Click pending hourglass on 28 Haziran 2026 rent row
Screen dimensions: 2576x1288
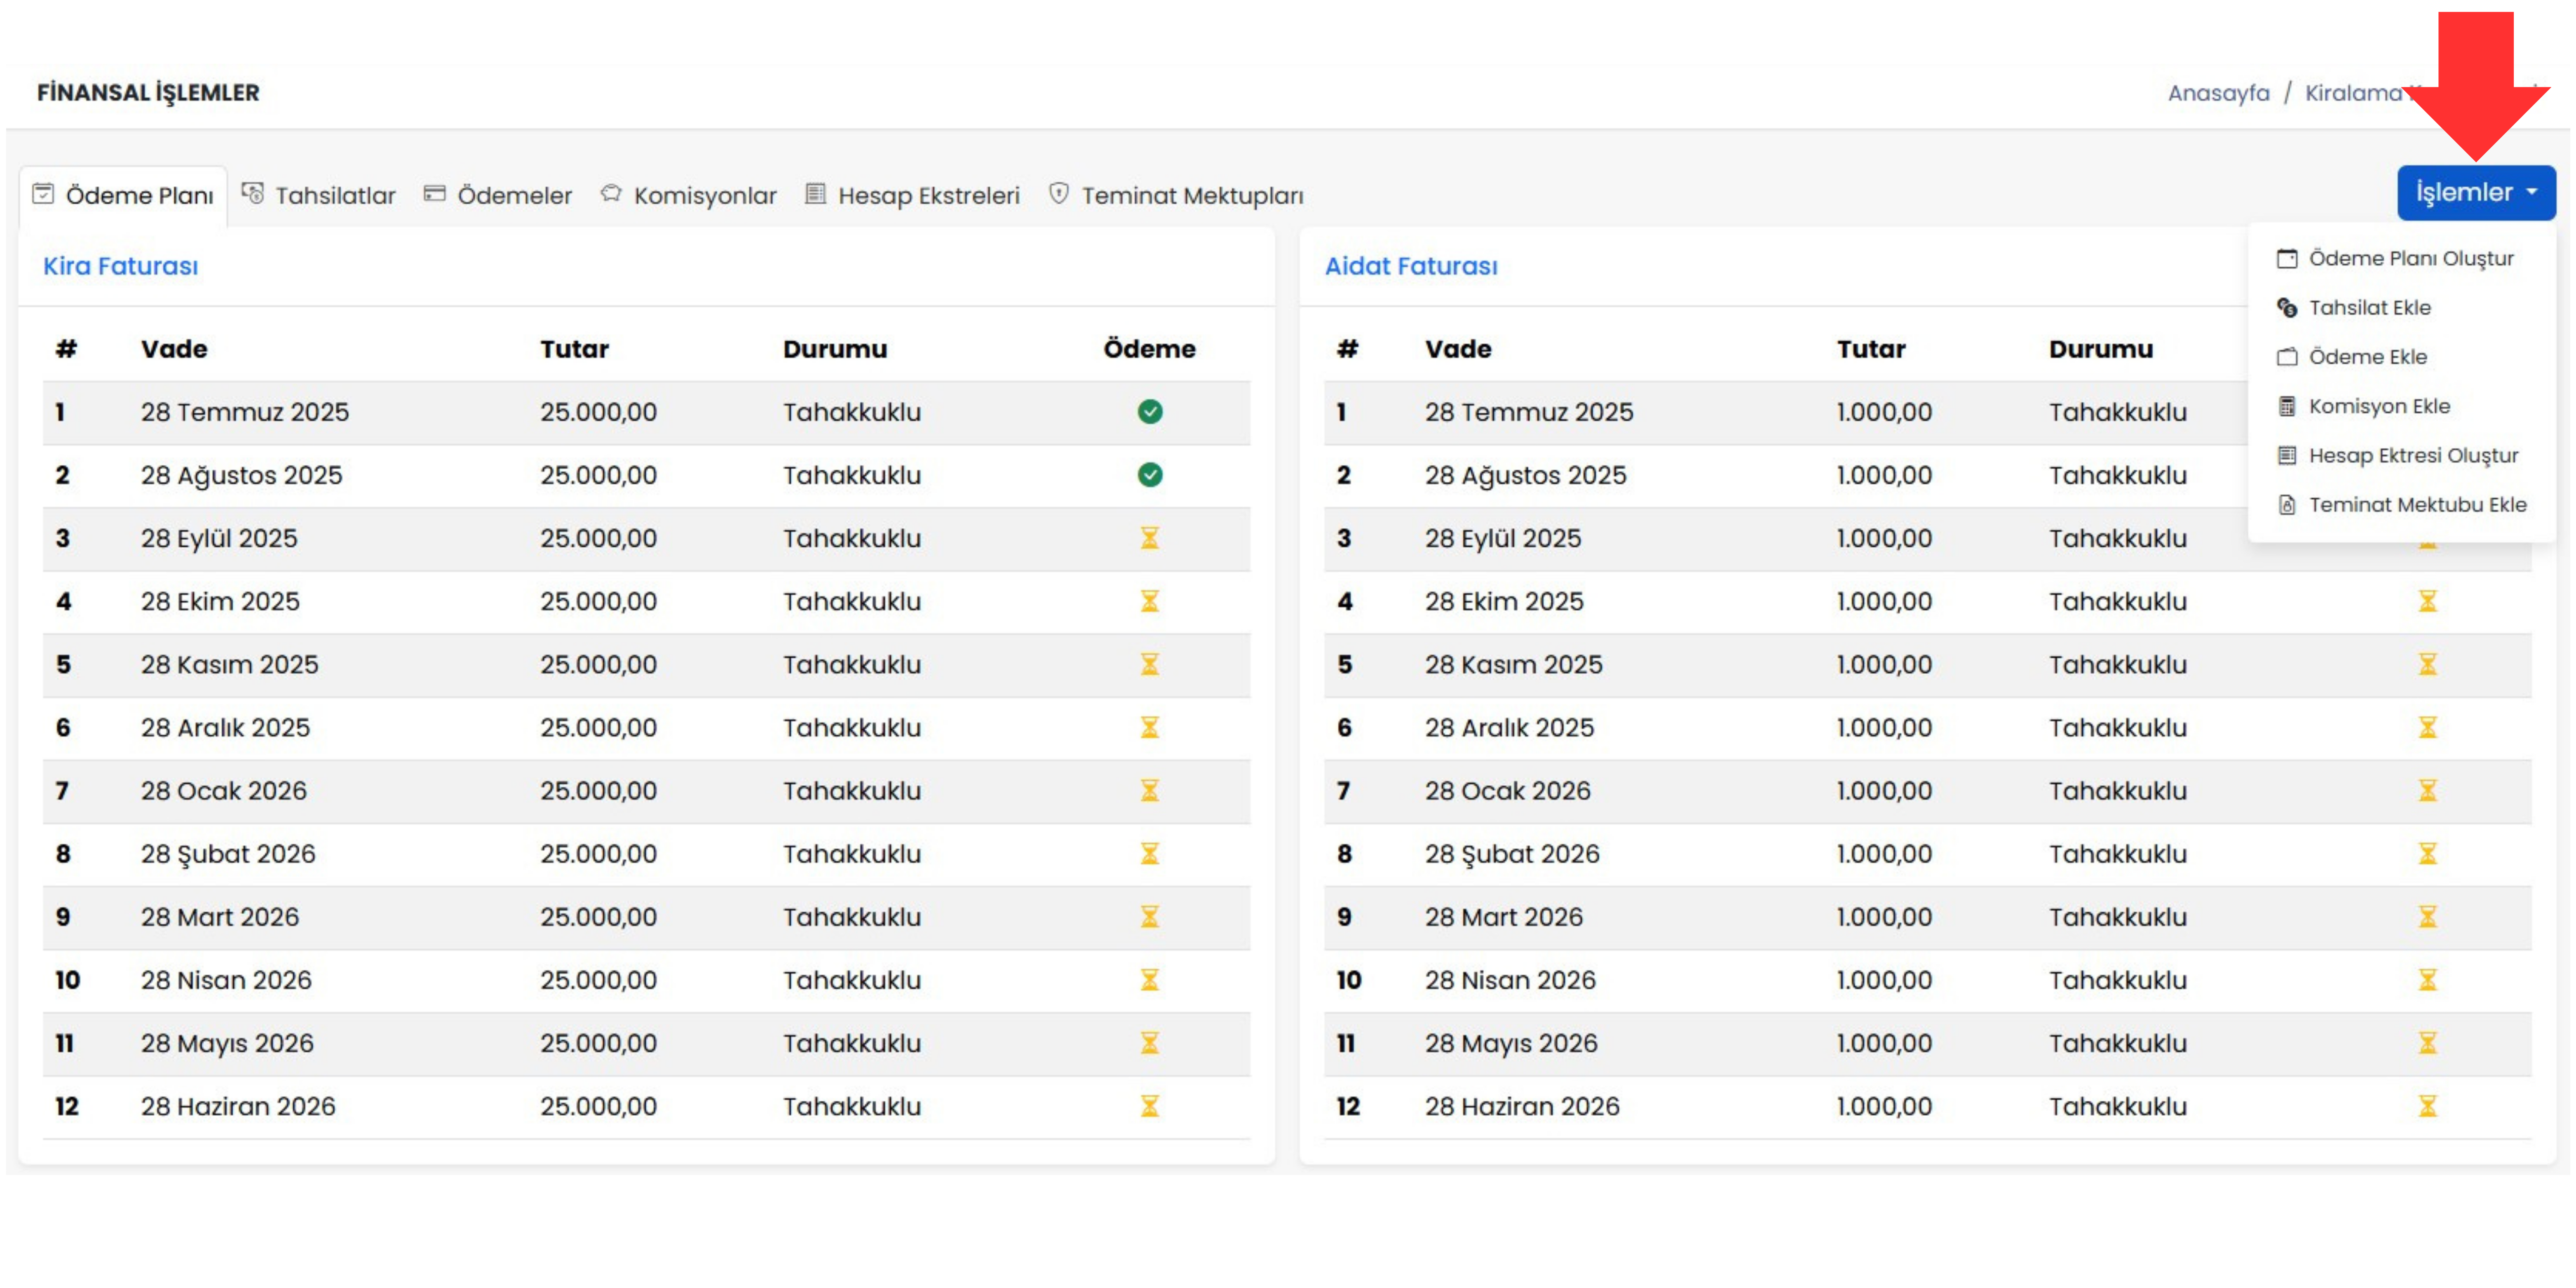pyautogui.click(x=1150, y=1106)
